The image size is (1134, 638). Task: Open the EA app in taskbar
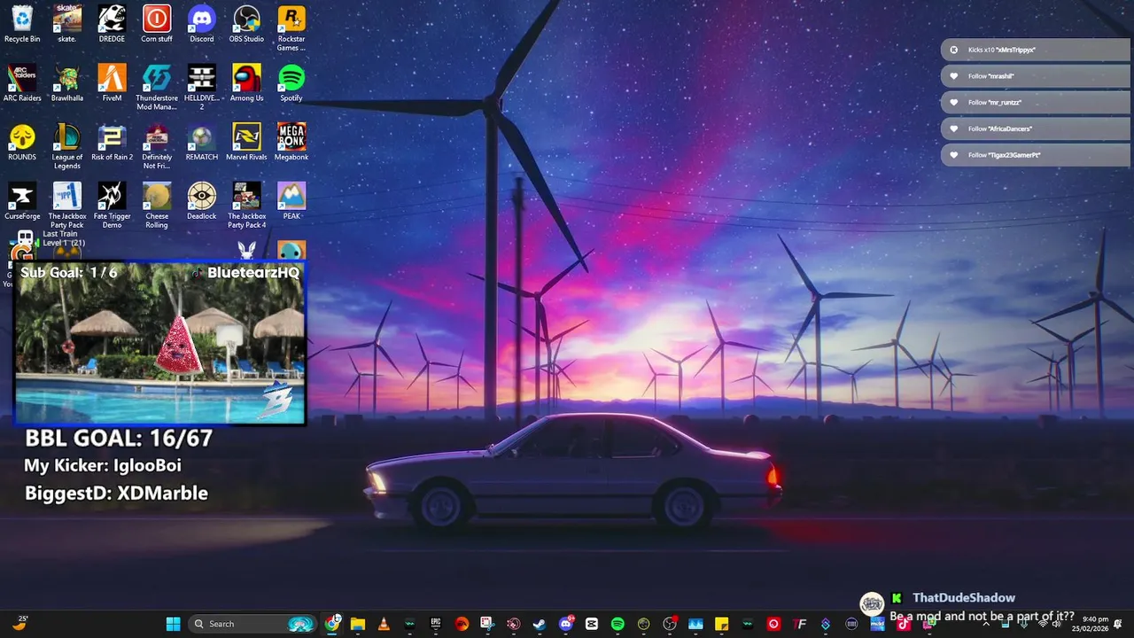pos(462,624)
